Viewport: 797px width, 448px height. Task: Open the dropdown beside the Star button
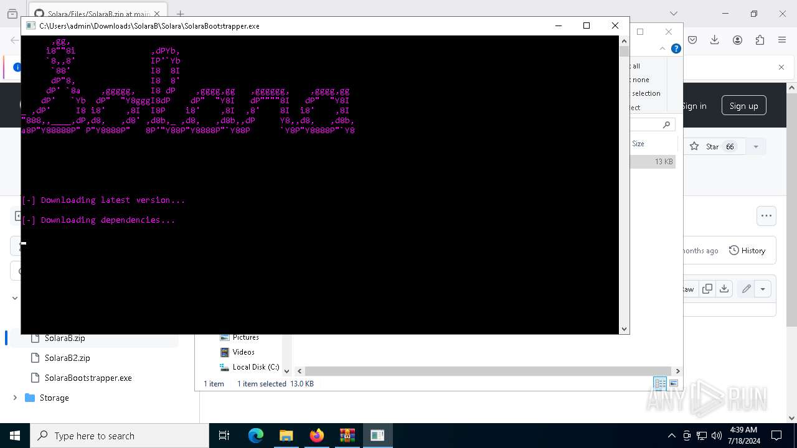coord(756,147)
